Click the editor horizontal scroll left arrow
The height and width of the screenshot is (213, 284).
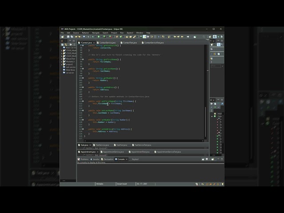point(85,141)
